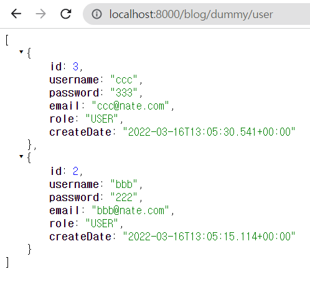Click the email value "ccc@nate.com"

tap(130, 106)
